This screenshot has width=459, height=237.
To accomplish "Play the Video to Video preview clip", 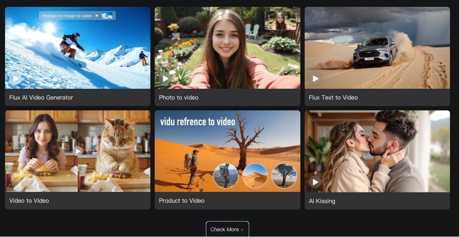I will 78,151.
